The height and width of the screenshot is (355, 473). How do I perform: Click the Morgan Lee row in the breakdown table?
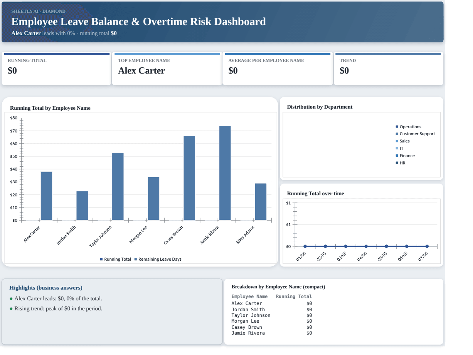[272, 321]
